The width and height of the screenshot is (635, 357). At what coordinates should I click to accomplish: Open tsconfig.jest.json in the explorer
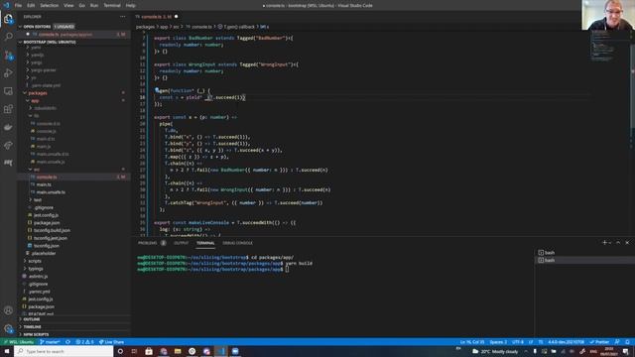point(51,238)
